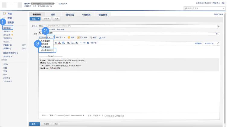Screen dimensions: 227x127
Task: Open the 添加附件 attachment dropdown arrow
Action: (x=50, y=37)
